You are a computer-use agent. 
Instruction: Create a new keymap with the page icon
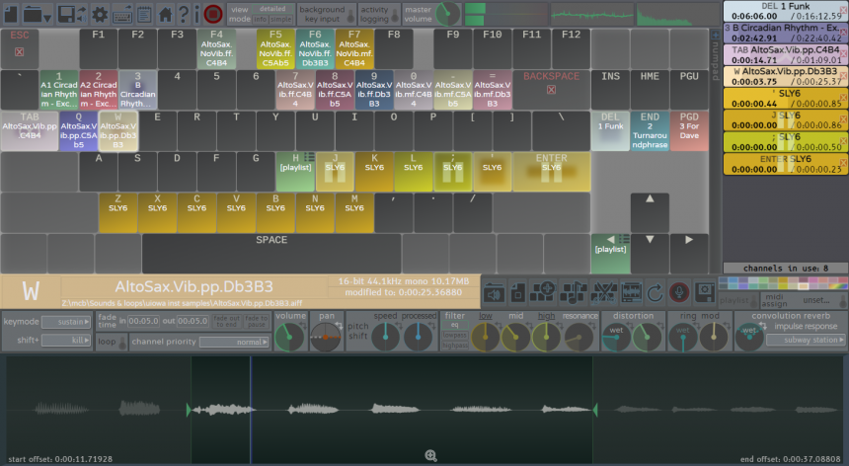tap(11, 14)
